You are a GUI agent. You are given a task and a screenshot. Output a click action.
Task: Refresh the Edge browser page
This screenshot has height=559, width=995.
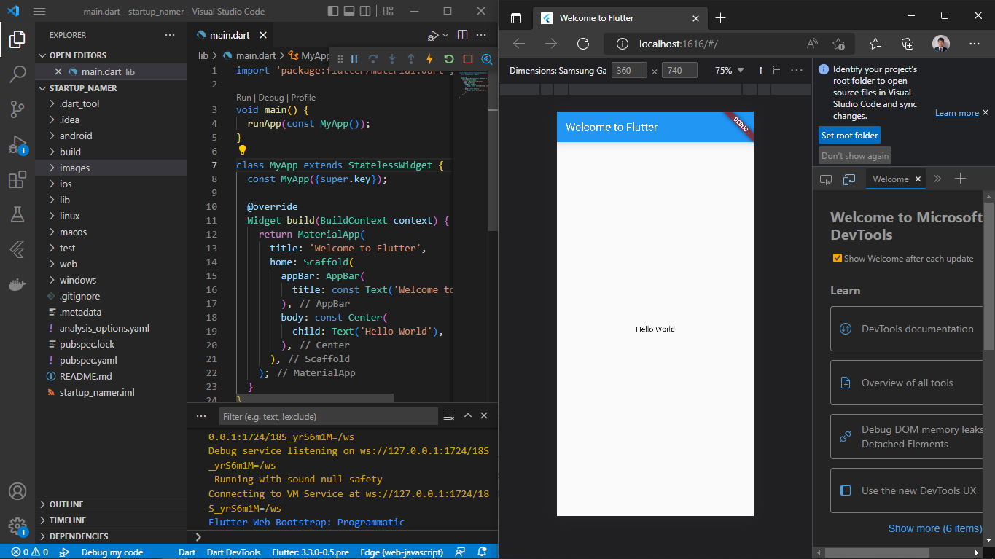click(583, 44)
